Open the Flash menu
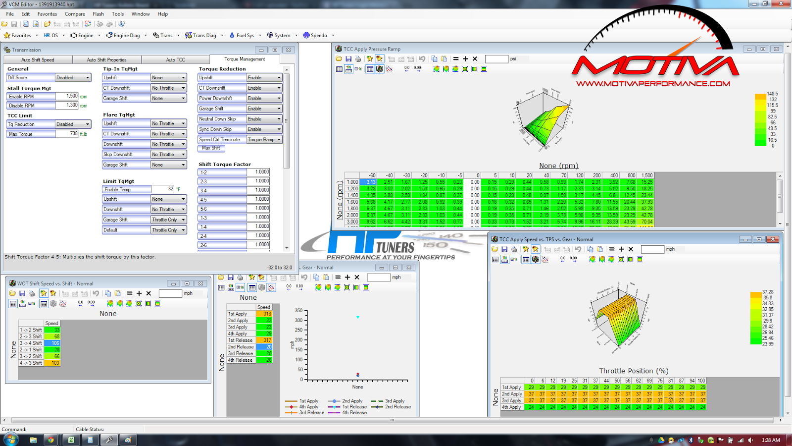This screenshot has width=792, height=446. (98, 14)
